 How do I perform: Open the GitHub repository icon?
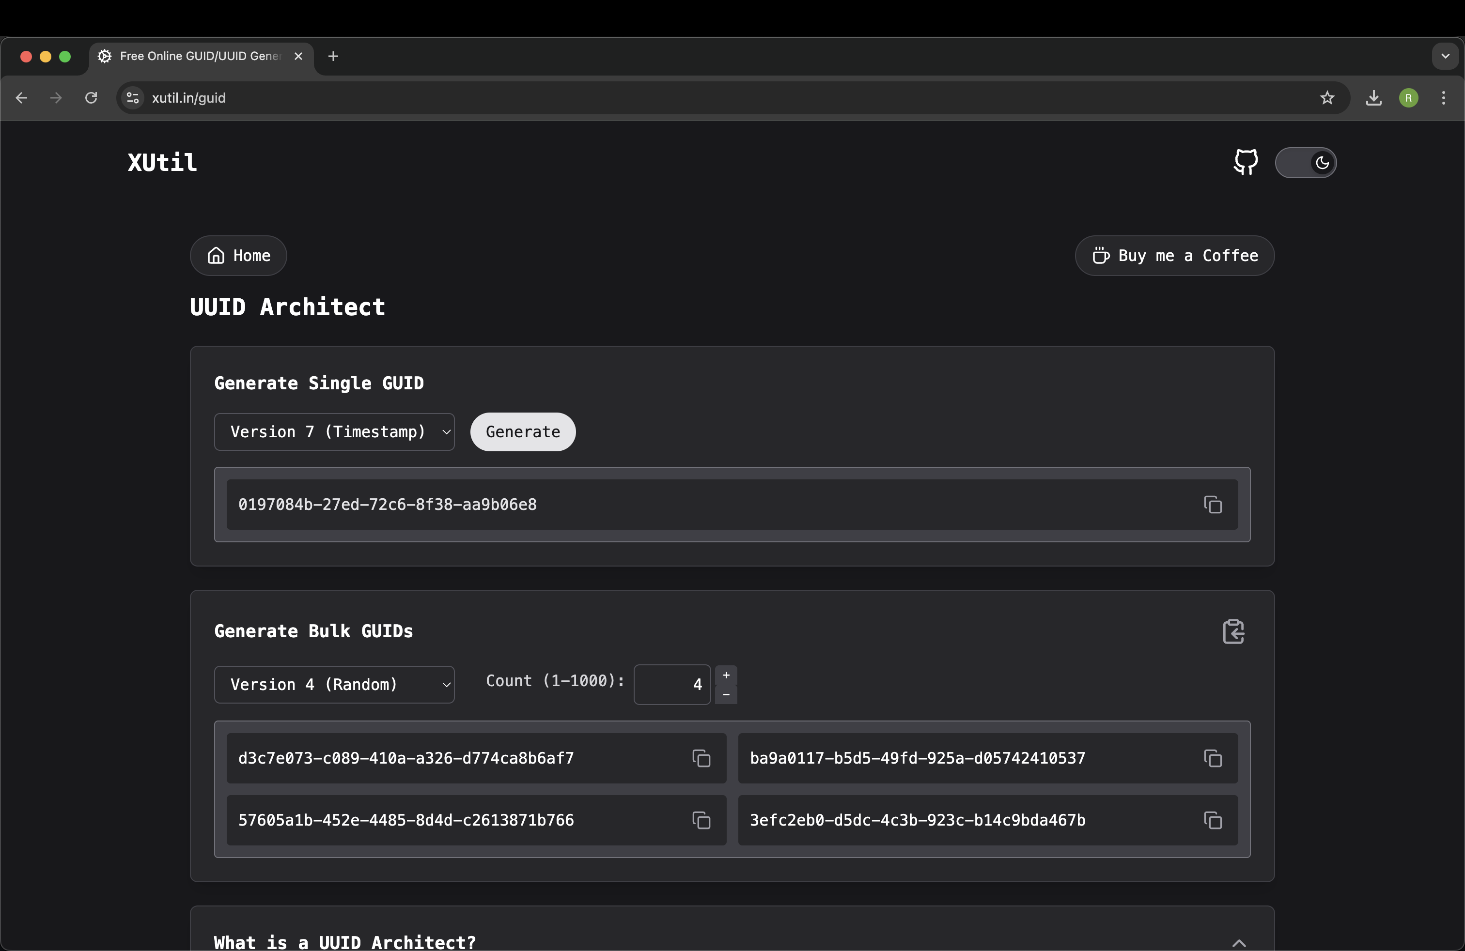tap(1245, 162)
